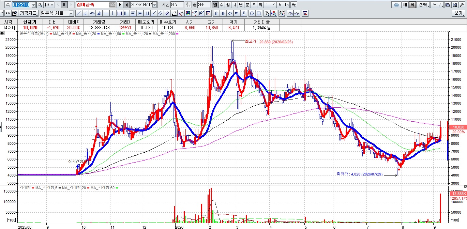This screenshot has height=229, width=467.
Task: Open the color palette tool icon
Action: coord(188,13)
